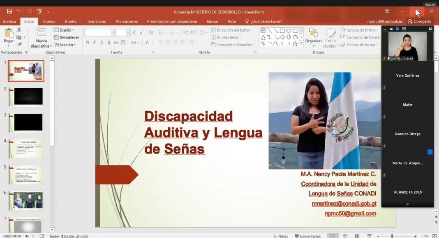Toggle bold (N) formatting
The image size is (439, 238).
pyautogui.click(x=88, y=42)
